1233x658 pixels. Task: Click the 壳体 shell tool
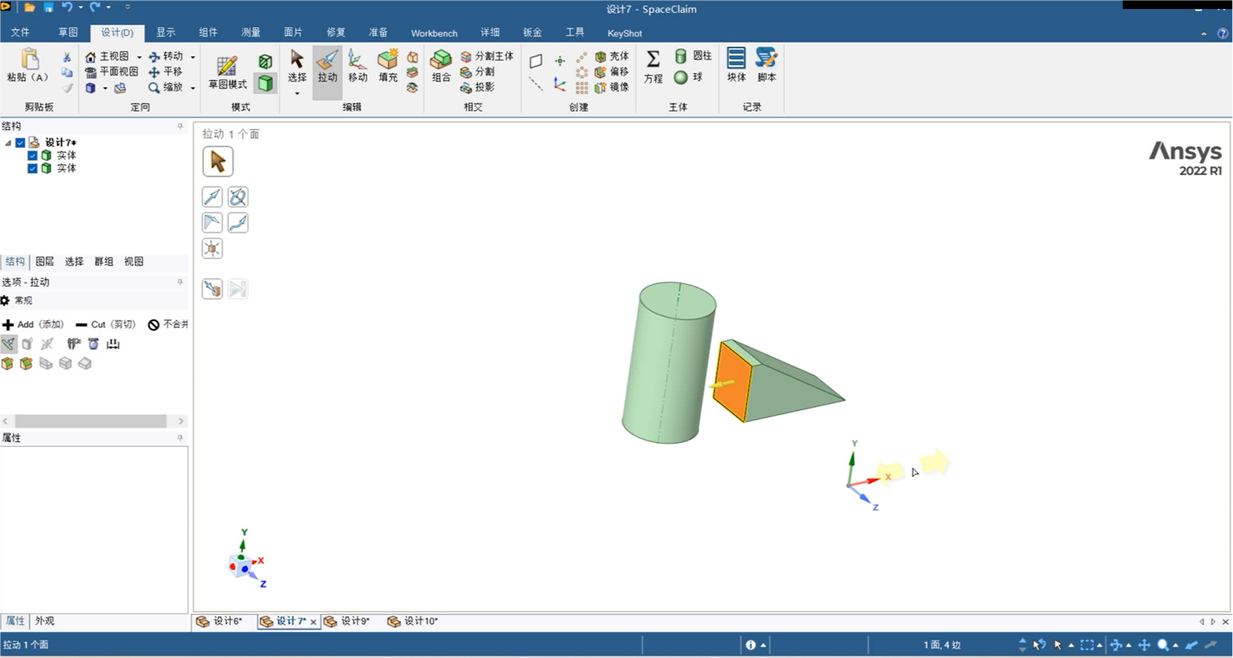point(612,56)
